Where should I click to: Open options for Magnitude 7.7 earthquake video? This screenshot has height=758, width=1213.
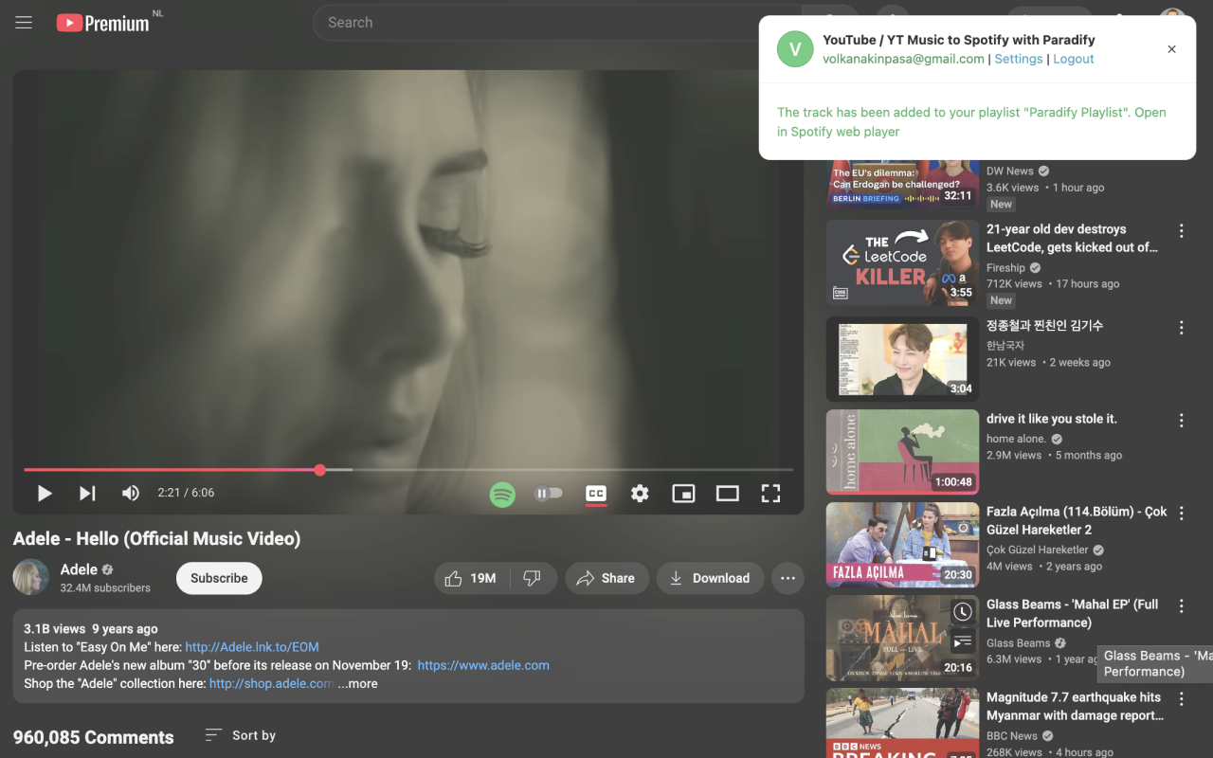pyautogui.click(x=1181, y=699)
